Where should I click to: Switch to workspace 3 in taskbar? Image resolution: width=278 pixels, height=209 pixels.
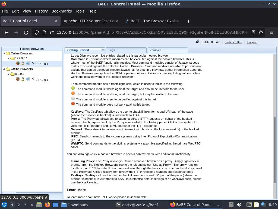click(25, 205)
